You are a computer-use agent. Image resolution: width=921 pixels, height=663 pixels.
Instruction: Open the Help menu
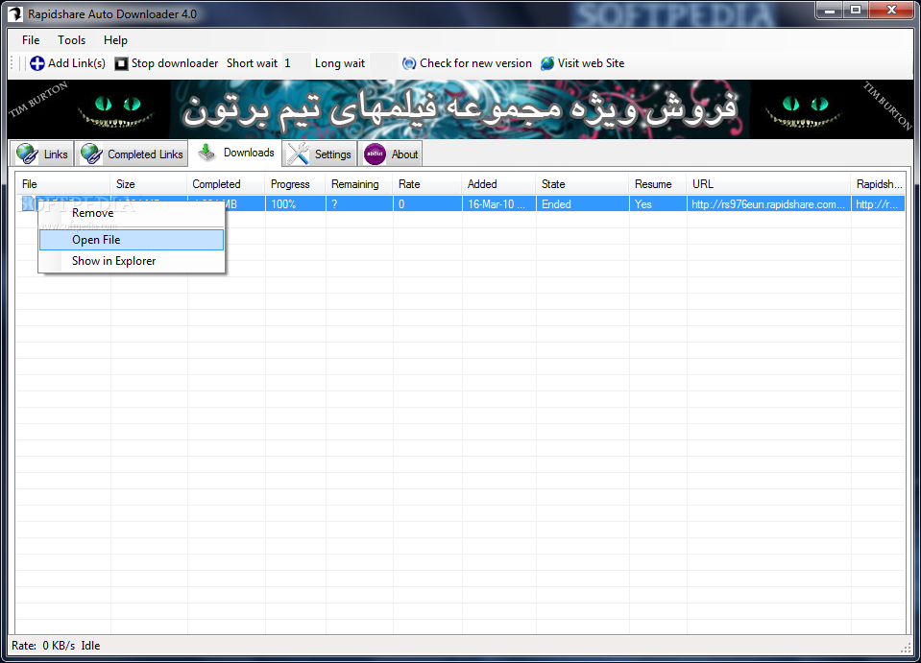point(115,40)
